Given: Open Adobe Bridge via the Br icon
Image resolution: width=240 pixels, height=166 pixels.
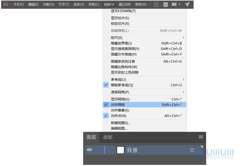Looking at the screenshot, I should (156, 4).
